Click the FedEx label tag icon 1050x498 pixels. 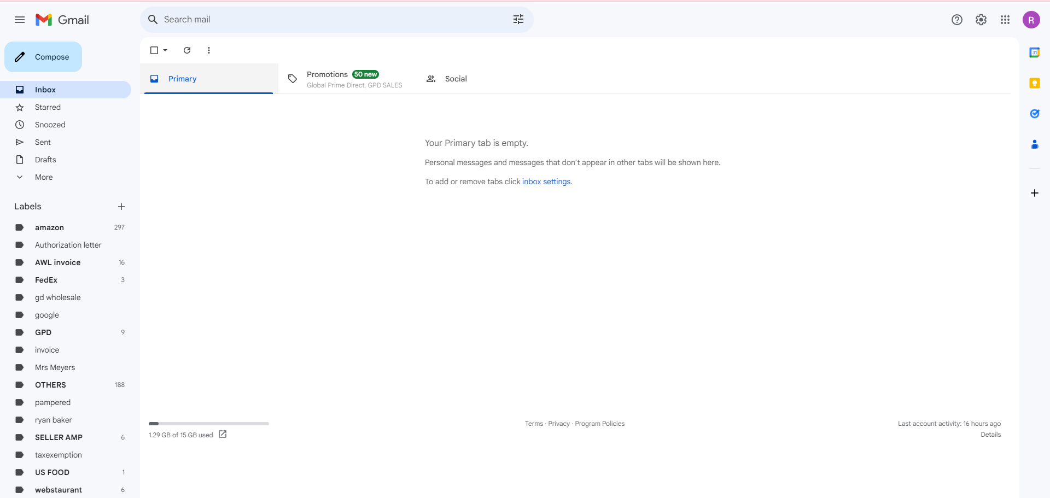20,280
